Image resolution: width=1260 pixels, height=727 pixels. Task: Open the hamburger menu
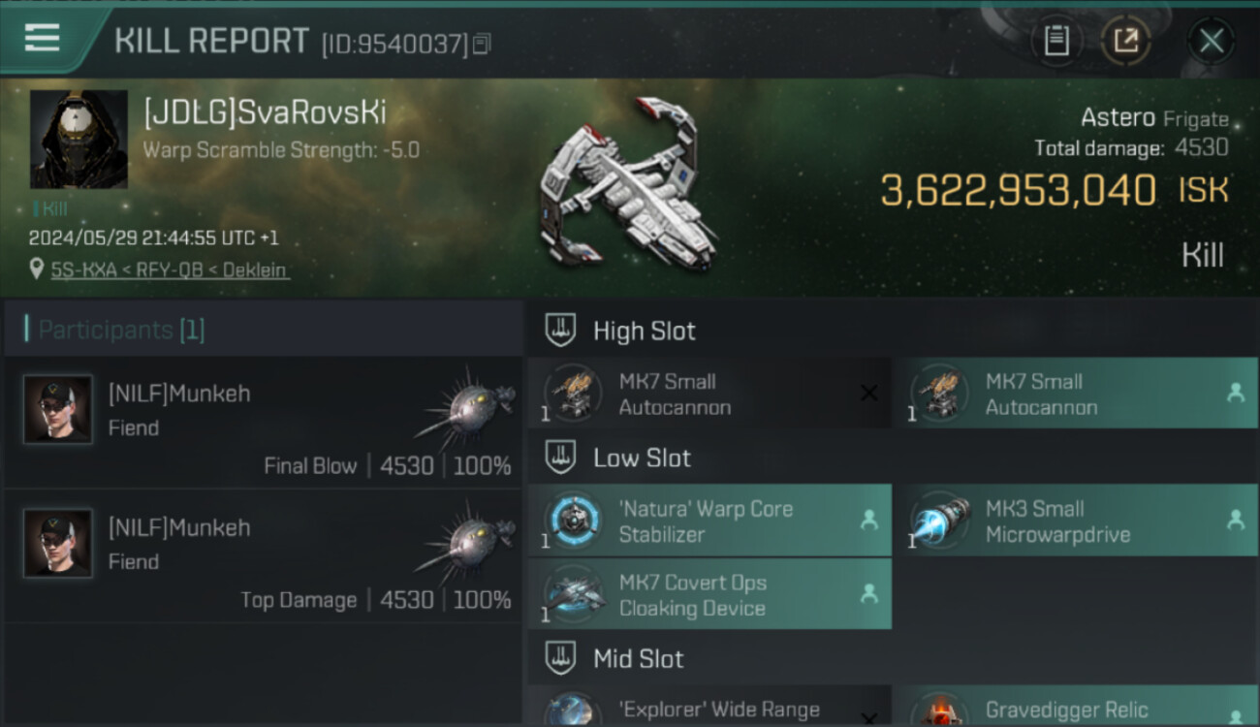click(43, 39)
